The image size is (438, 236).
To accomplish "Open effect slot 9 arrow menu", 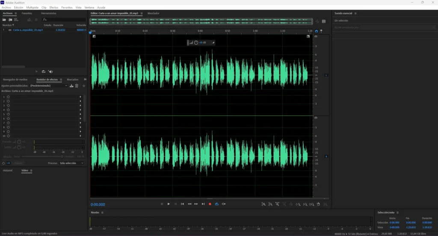I will tap(80, 132).
